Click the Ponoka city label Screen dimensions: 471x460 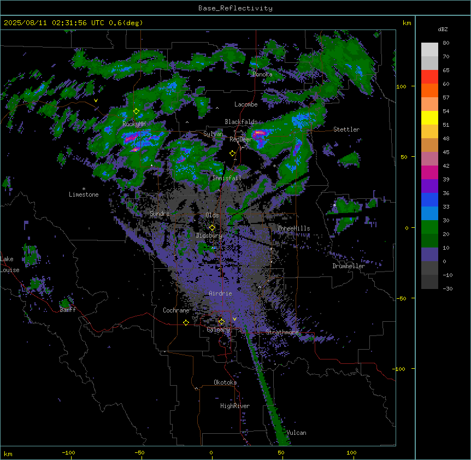pyautogui.click(x=262, y=74)
